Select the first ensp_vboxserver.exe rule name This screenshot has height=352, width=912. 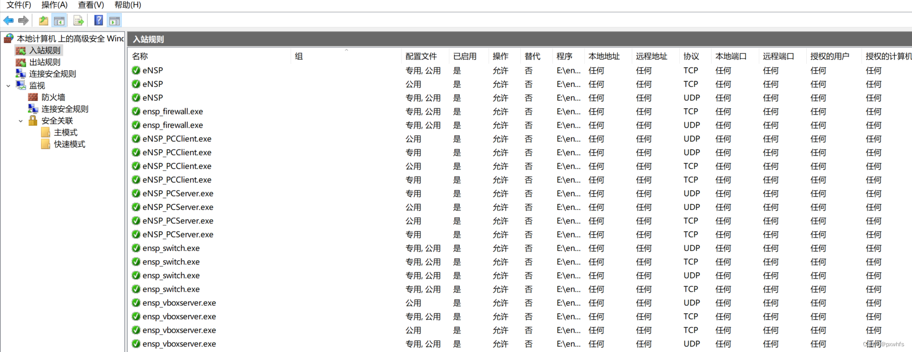point(179,303)
